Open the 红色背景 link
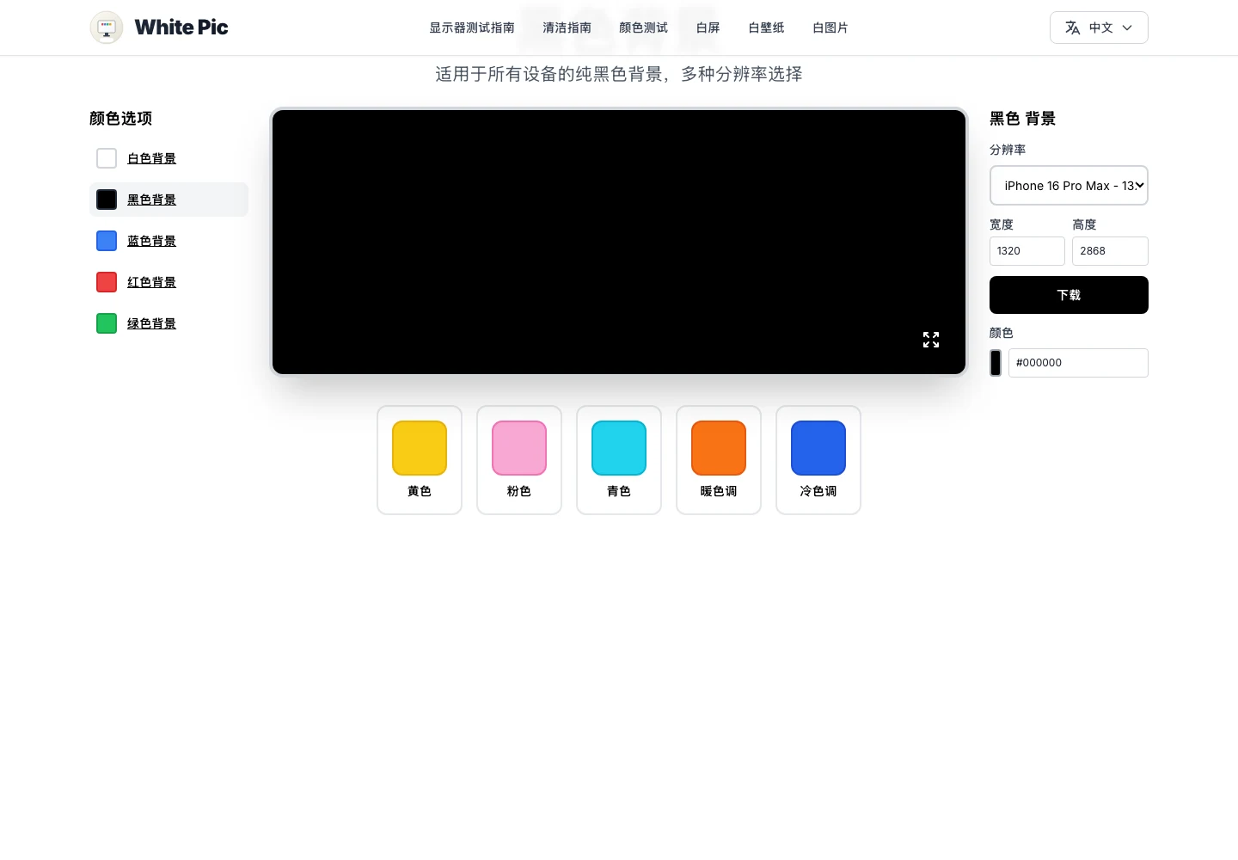The image size is (1238, 860). 151,282
